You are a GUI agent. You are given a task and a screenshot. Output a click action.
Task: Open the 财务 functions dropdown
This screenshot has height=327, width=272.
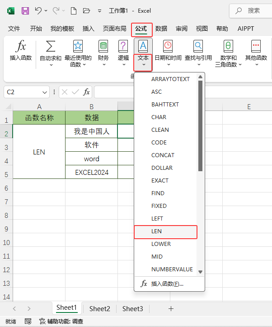click(x=103, y=53)
